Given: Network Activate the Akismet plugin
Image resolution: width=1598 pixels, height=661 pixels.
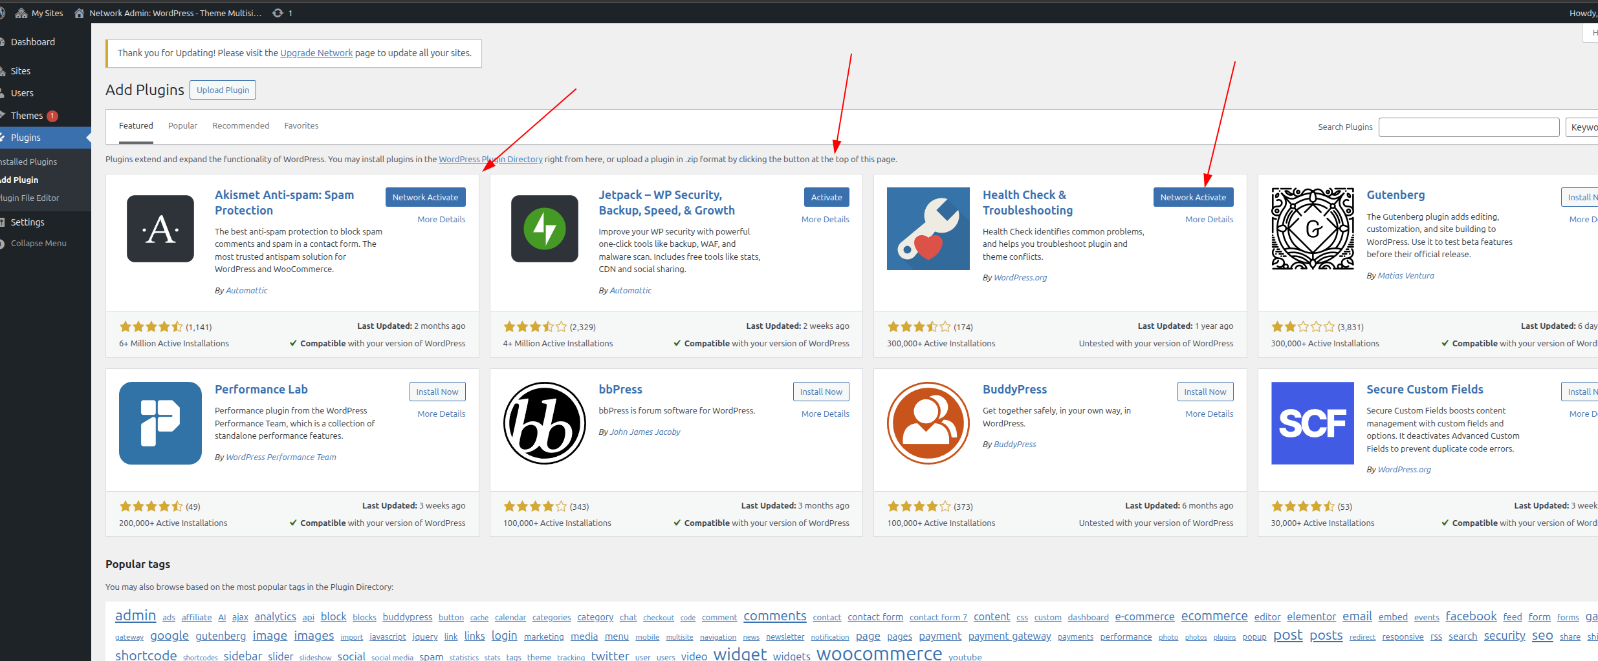Looking at the screenshot, I should pyautogui.click(x=425, y=198).
